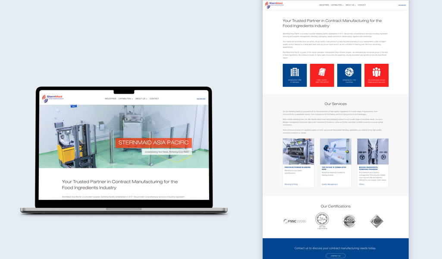Open About Us dropdown in the right page header

(350, 5)
